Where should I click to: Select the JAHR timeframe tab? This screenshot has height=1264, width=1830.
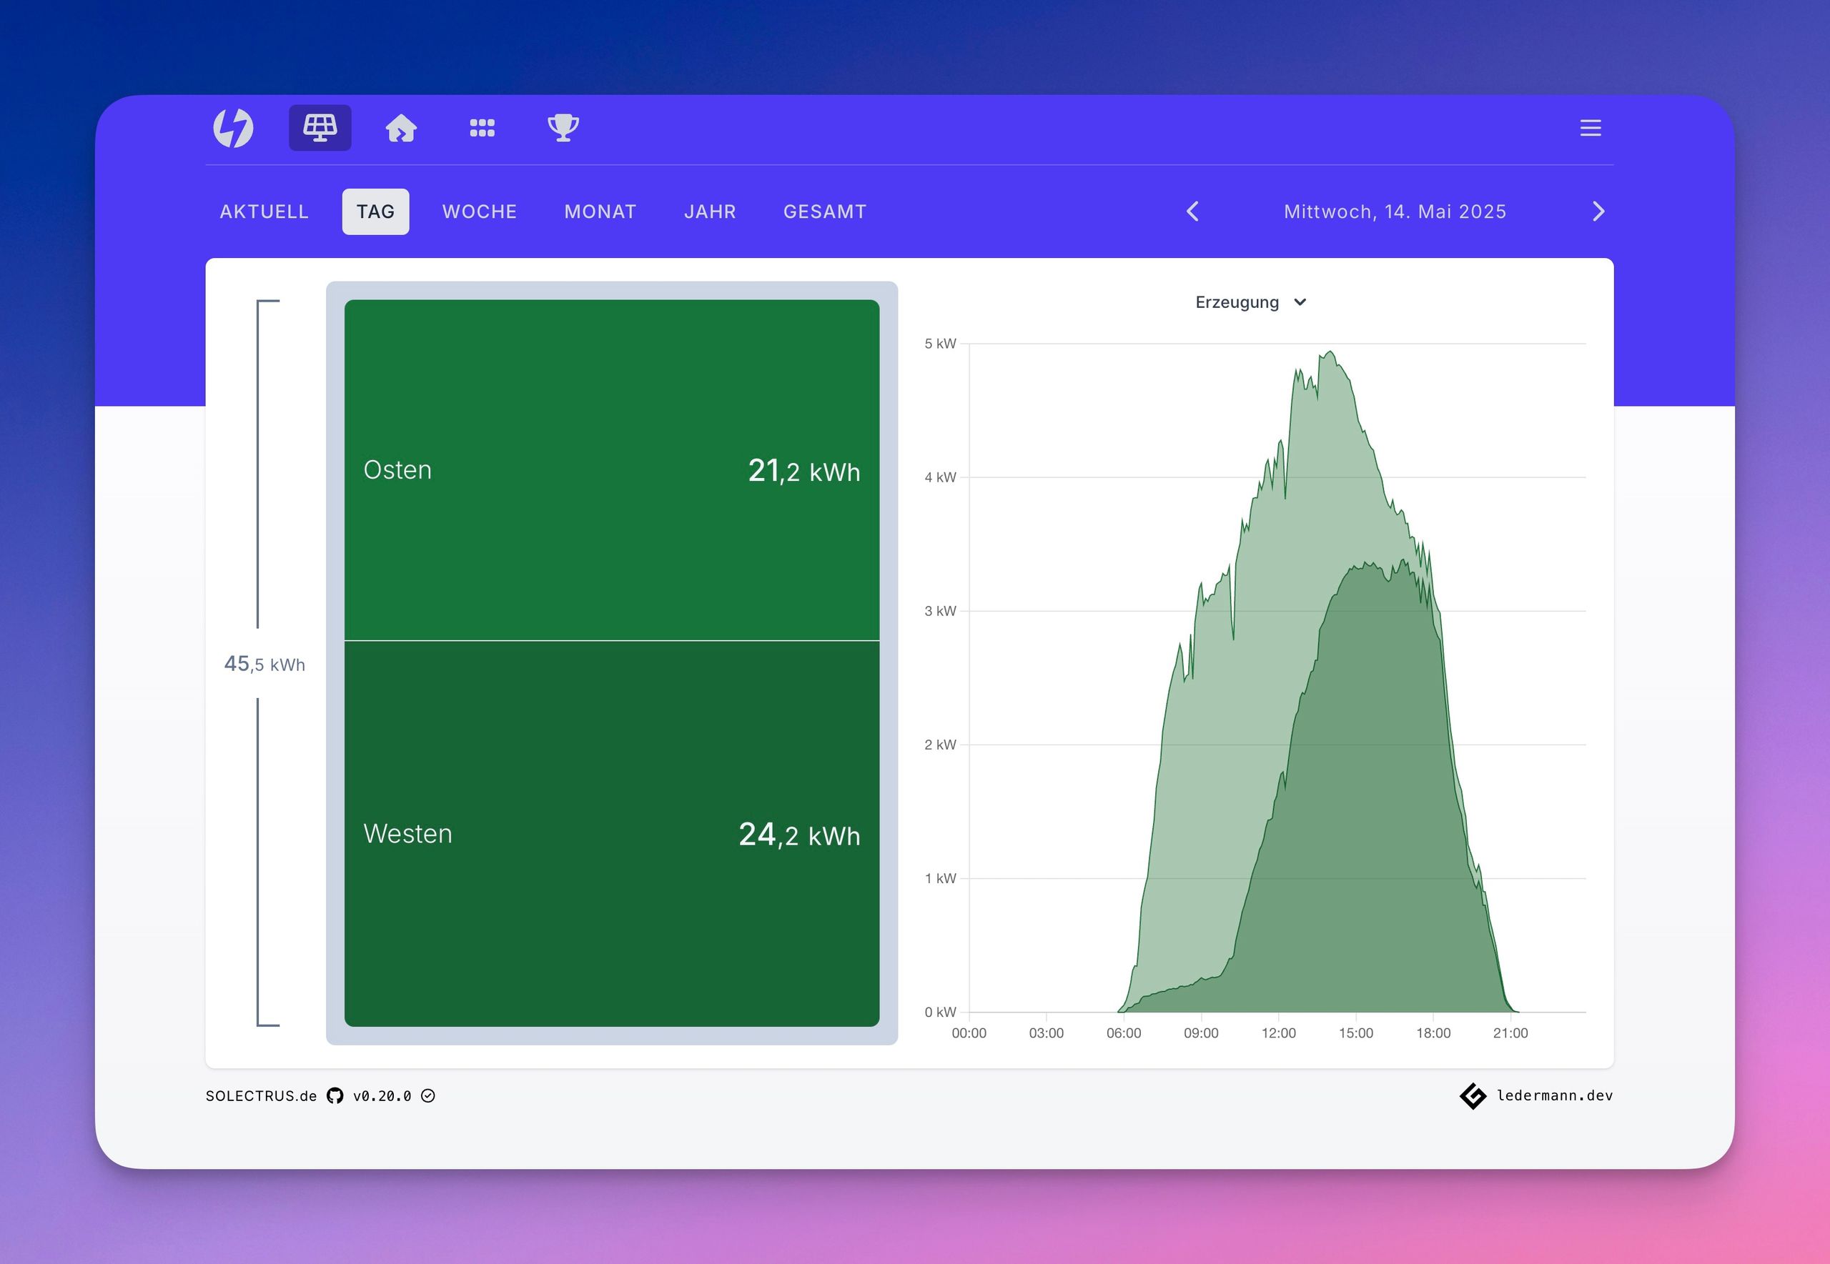pos(710,212)
